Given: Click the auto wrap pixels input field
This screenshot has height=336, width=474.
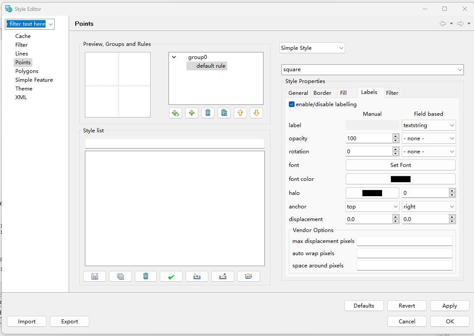Looking at the screenshot, I should [404, 253].
